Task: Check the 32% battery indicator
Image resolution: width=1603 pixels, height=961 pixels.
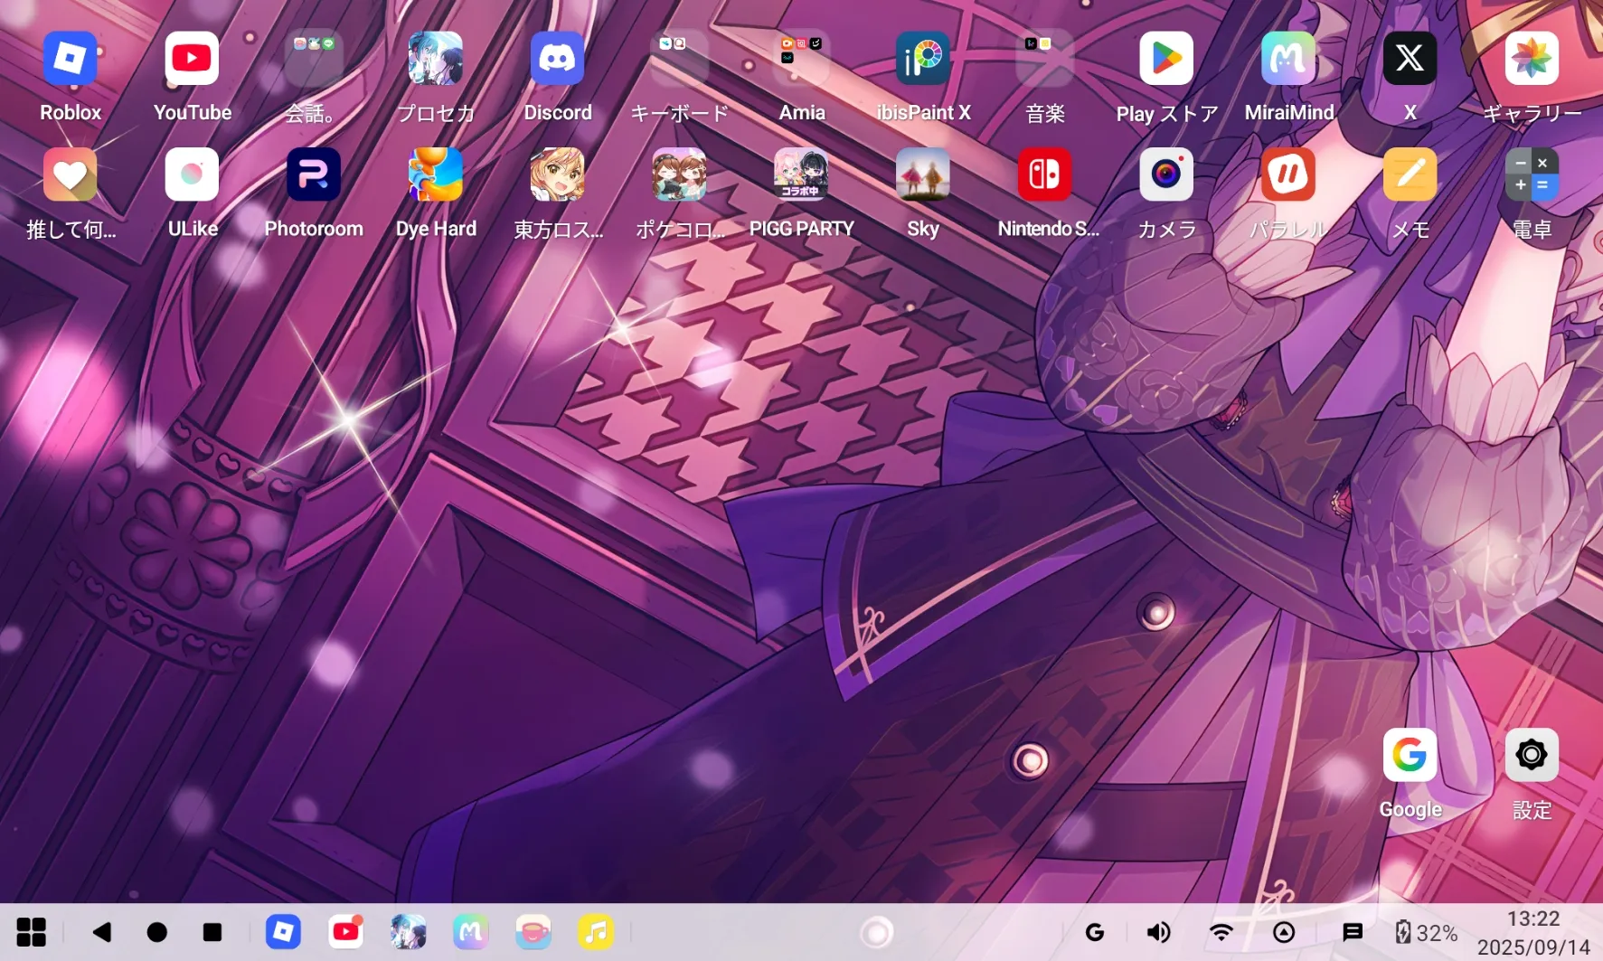Action: pyautogui.click(x=1426, y=932)
